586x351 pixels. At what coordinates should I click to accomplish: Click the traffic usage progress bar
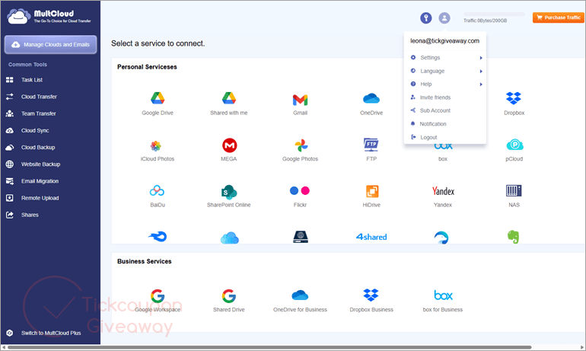point(494,14)
